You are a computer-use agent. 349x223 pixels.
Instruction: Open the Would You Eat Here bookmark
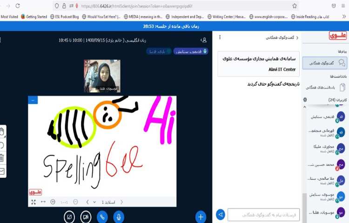[101, 17]
